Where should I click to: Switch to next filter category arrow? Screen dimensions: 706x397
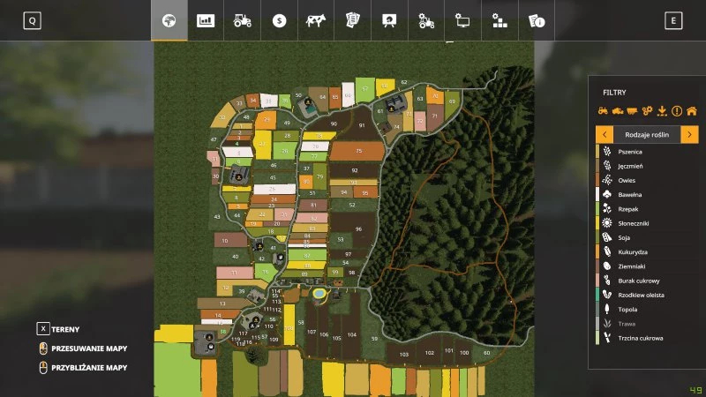click(689, 134)
